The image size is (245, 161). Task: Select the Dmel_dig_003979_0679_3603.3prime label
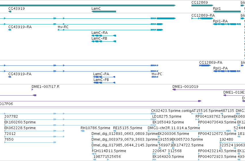[125, 139]
